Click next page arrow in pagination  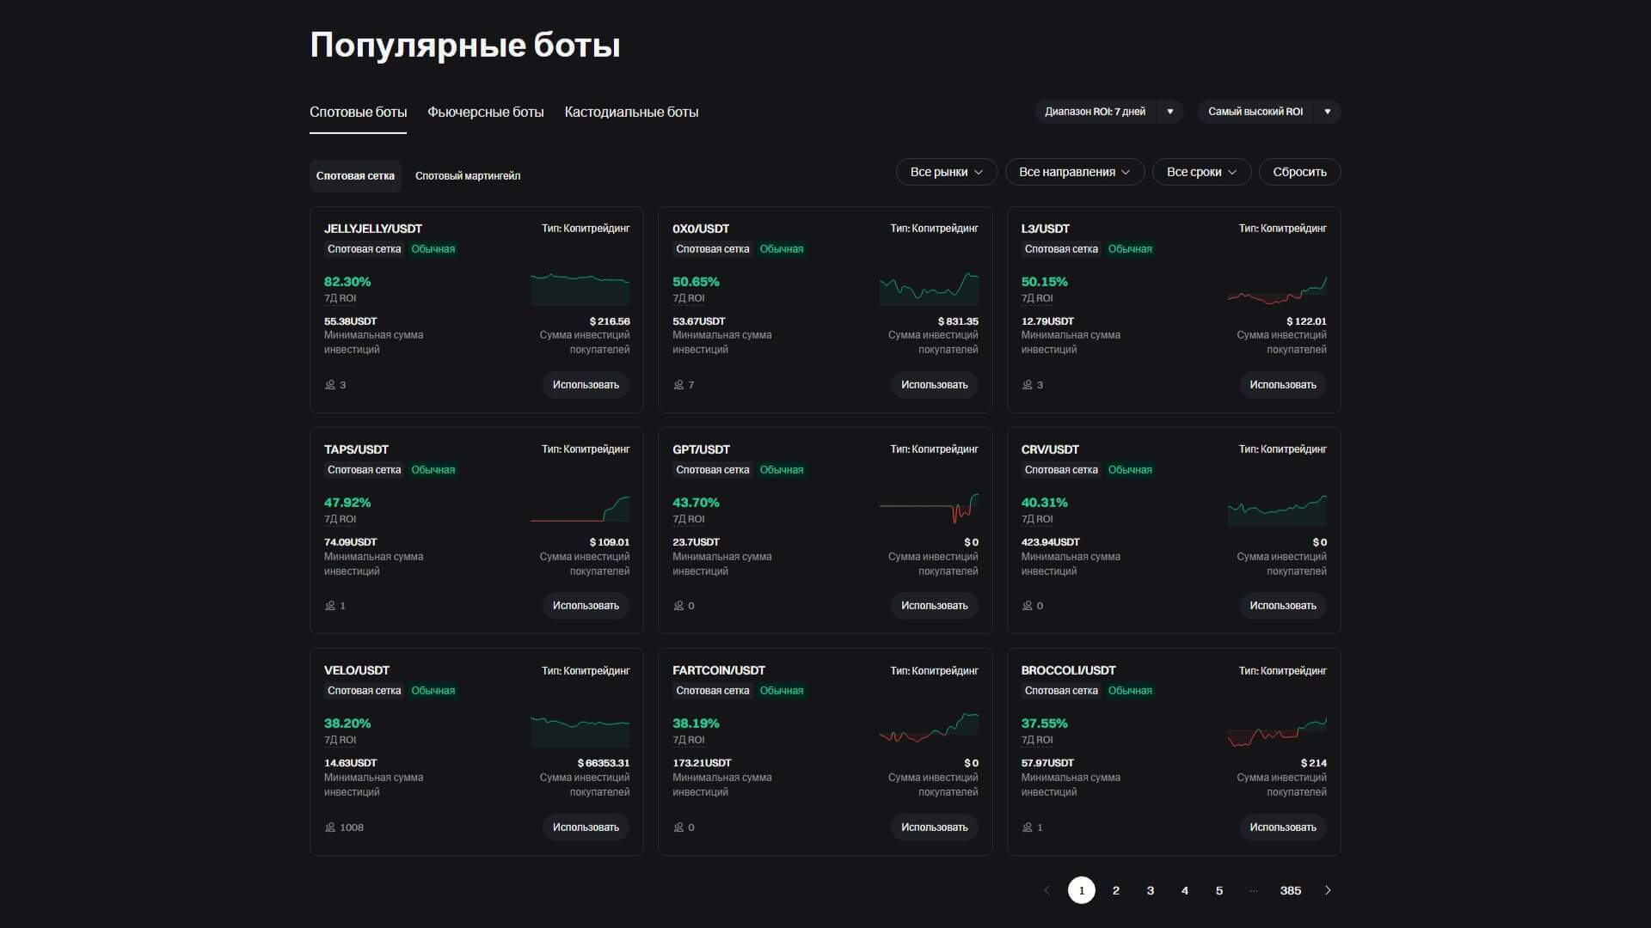tap(1328, 890)
